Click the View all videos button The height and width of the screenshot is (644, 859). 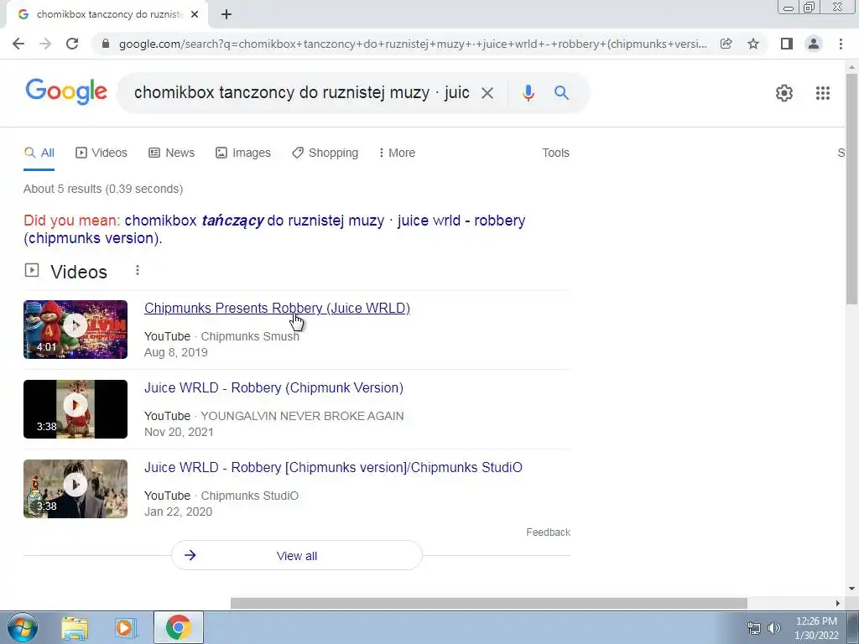[297, 555]
